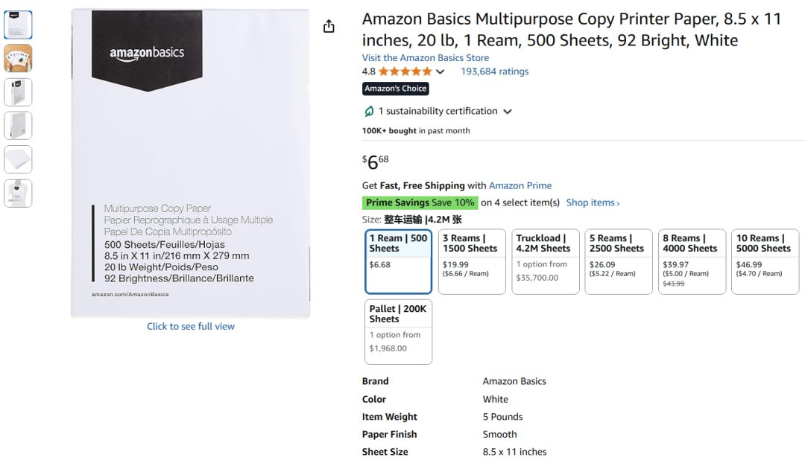
Task: Open the 193,684 ratings link
Action: tap(494, 71)
